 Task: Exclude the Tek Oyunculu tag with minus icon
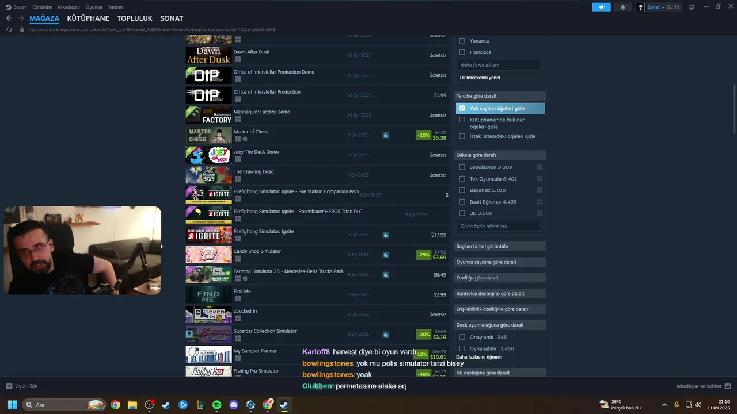coord(540,179)
